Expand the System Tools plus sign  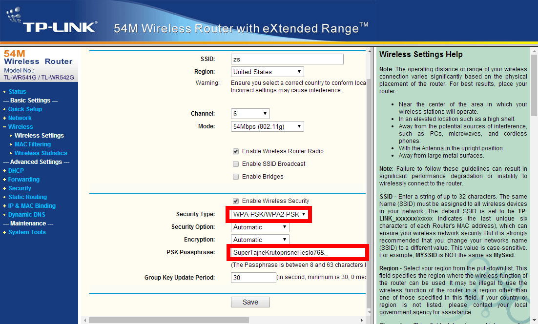pos(4,232)
